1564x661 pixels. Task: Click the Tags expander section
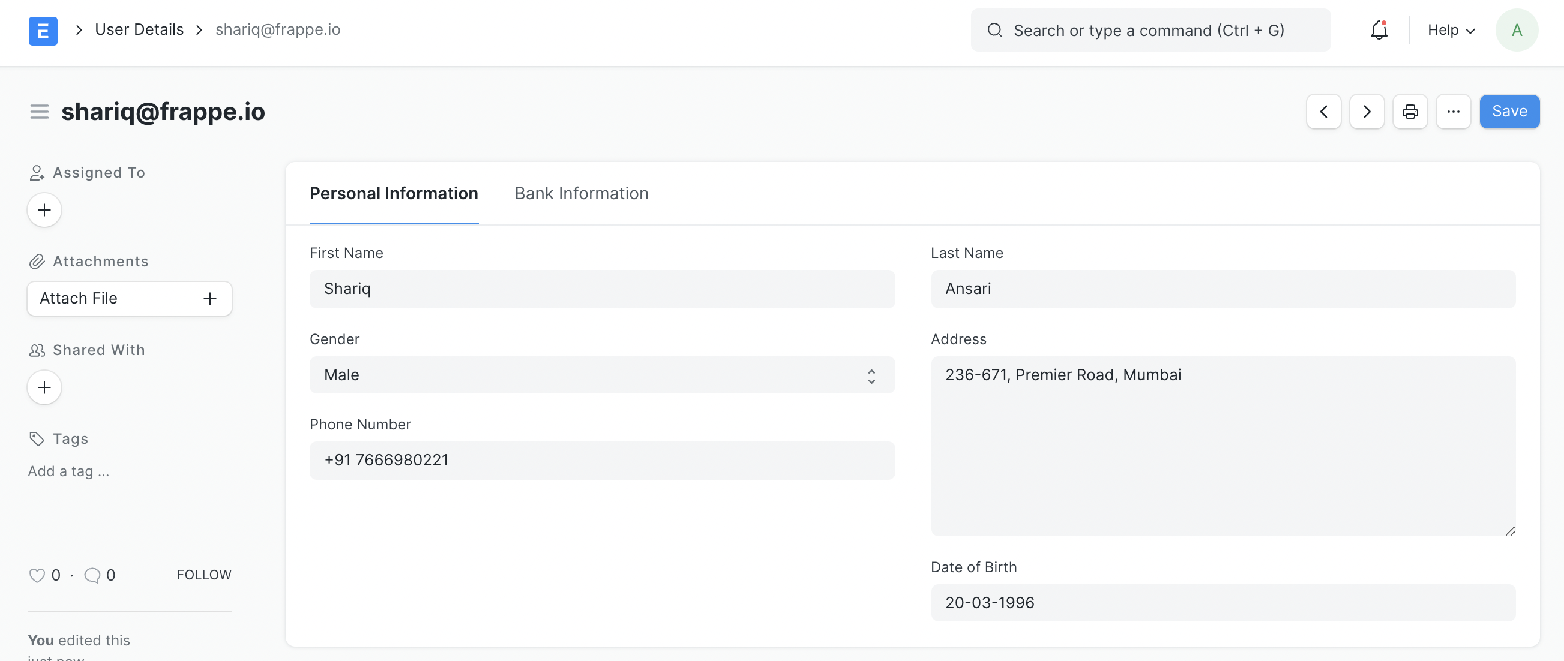(x=71, y=438)
